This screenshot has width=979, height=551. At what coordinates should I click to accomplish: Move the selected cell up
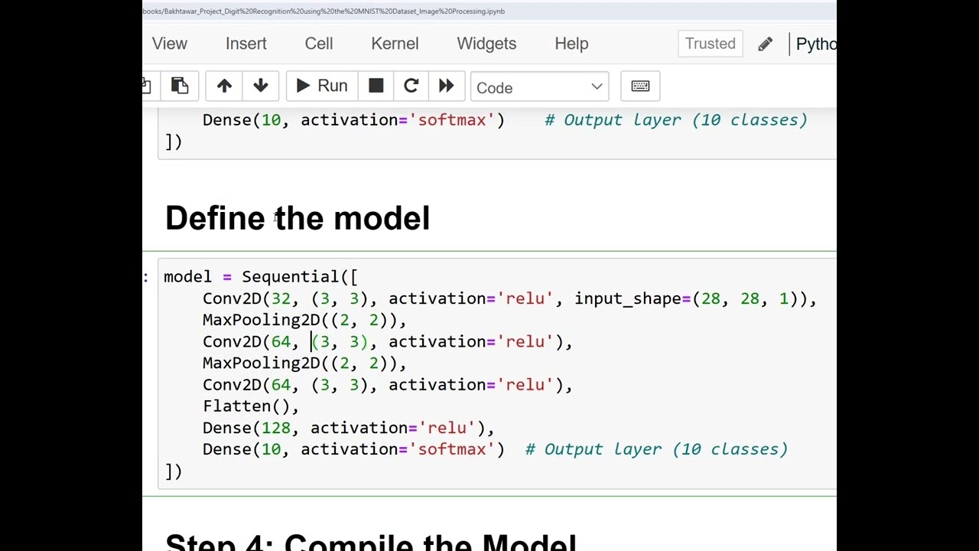(224, 86)
